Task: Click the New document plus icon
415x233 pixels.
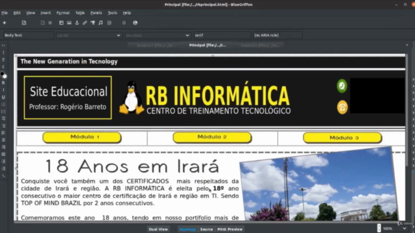Action: click(x=5, y=23)
